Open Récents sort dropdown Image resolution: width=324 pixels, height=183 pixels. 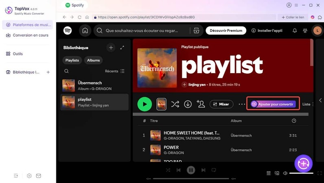115,71
